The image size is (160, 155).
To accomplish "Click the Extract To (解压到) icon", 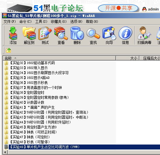I will [x=29, y=35].
